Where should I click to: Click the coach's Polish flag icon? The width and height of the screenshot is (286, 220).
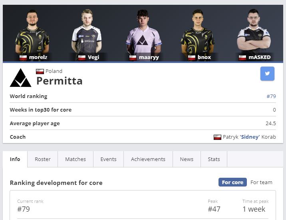point(217,137)
